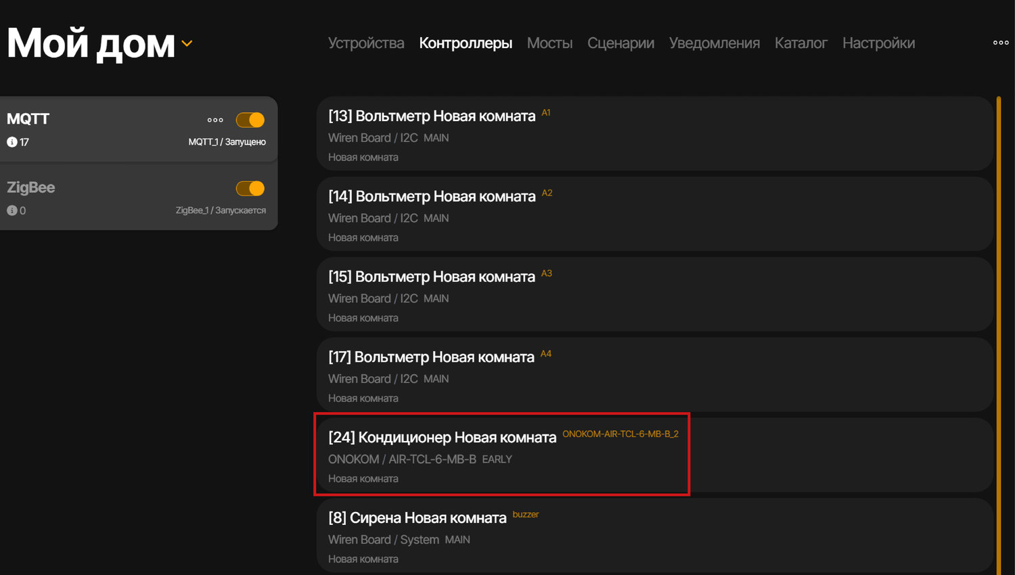Click the orange scrollbar of the device list
The image size is (1015, 575).
coord(998,336)
